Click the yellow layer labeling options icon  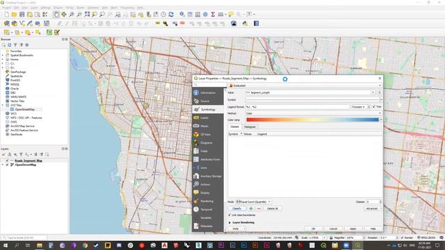158,24
